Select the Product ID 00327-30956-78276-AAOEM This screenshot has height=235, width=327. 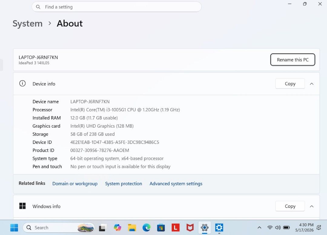(100, 150)
